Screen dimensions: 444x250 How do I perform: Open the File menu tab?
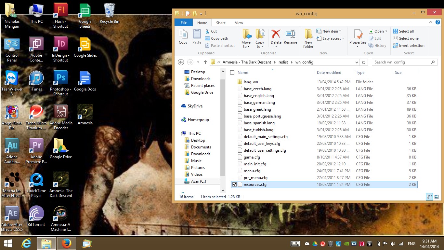(x=184, y=22)
